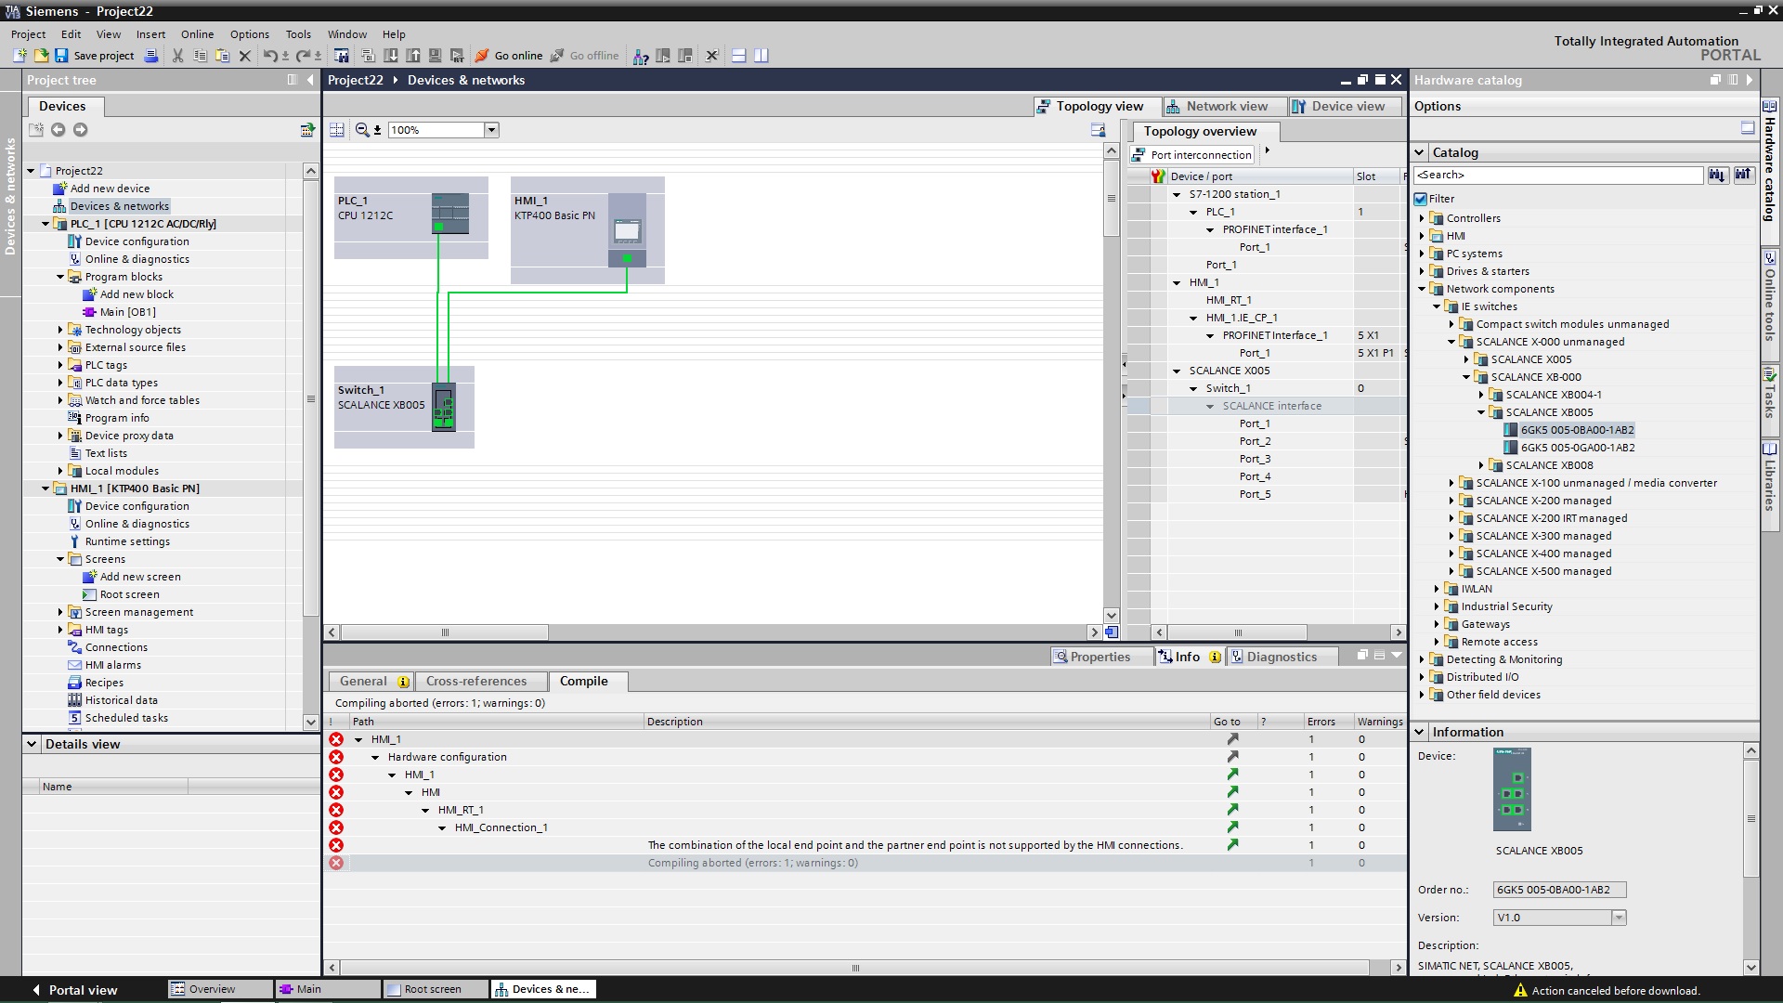Select 6GK5 005-0GA00-1AB2 in catalog
Image resolution: width=1783 pixels, height=1003 pixels.
pyautogui.click(x=1578, y=448)
